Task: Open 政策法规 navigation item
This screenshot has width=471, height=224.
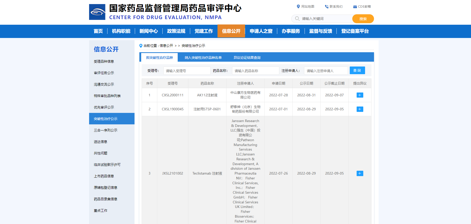Action: coord(176,31)
